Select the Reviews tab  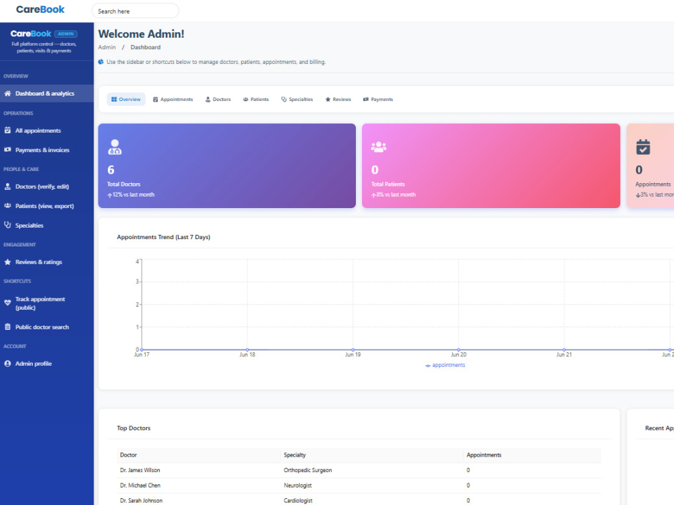[x=338, y=99]
